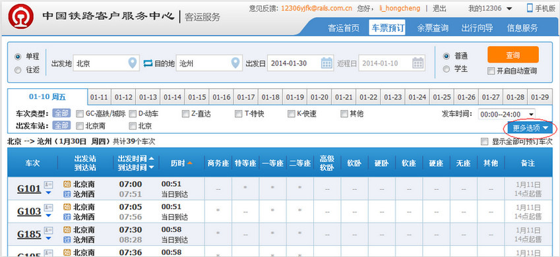Viewport: 560px width, 257px height.
Task: Expand the 更多选项 more options button
Action: [530, 128]
